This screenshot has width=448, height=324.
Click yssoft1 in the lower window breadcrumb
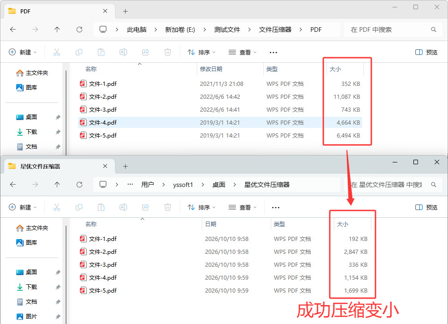coord(183,185)
